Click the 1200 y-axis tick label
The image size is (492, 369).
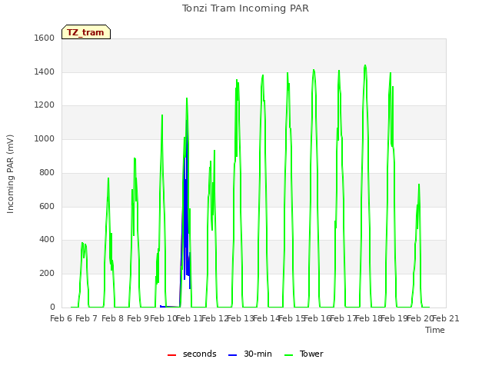pyautogui.click(x=45, y=105)
